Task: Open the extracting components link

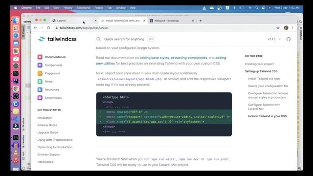Action: (x=189, y=58)
